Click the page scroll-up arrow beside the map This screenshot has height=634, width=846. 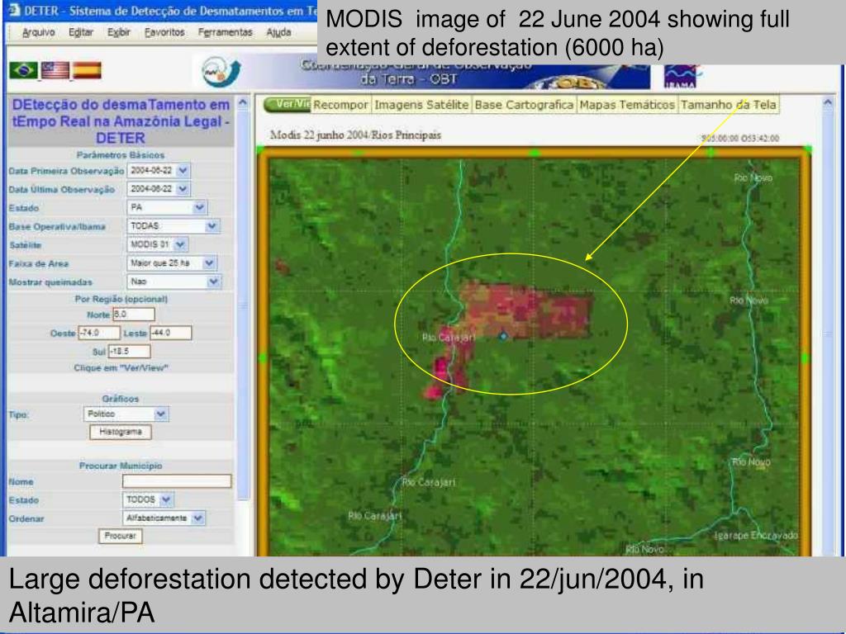tap(828, 102)
